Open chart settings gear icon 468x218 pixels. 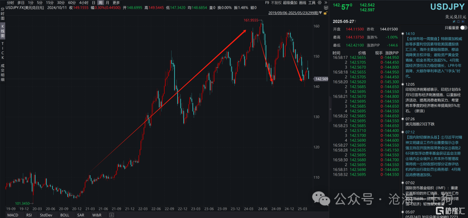point(319,3)
